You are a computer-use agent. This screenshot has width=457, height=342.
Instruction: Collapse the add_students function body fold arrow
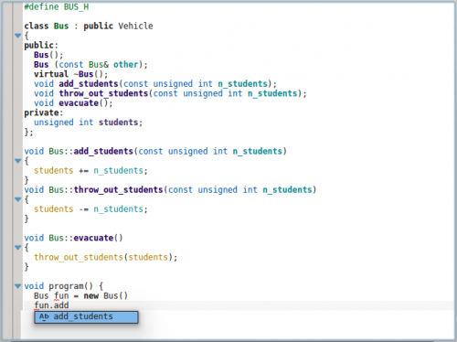click(18, 161)
